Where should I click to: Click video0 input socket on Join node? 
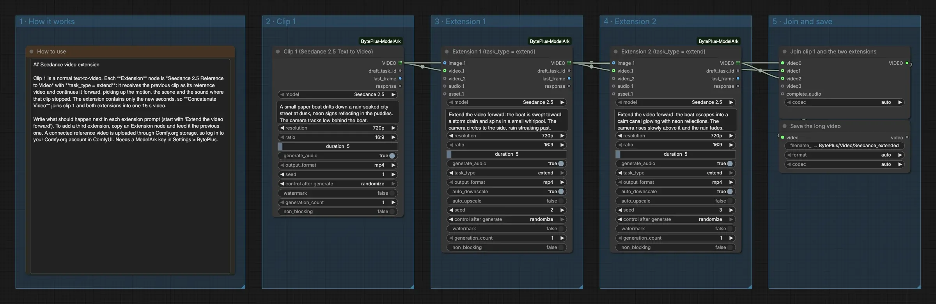coord(782,63)
